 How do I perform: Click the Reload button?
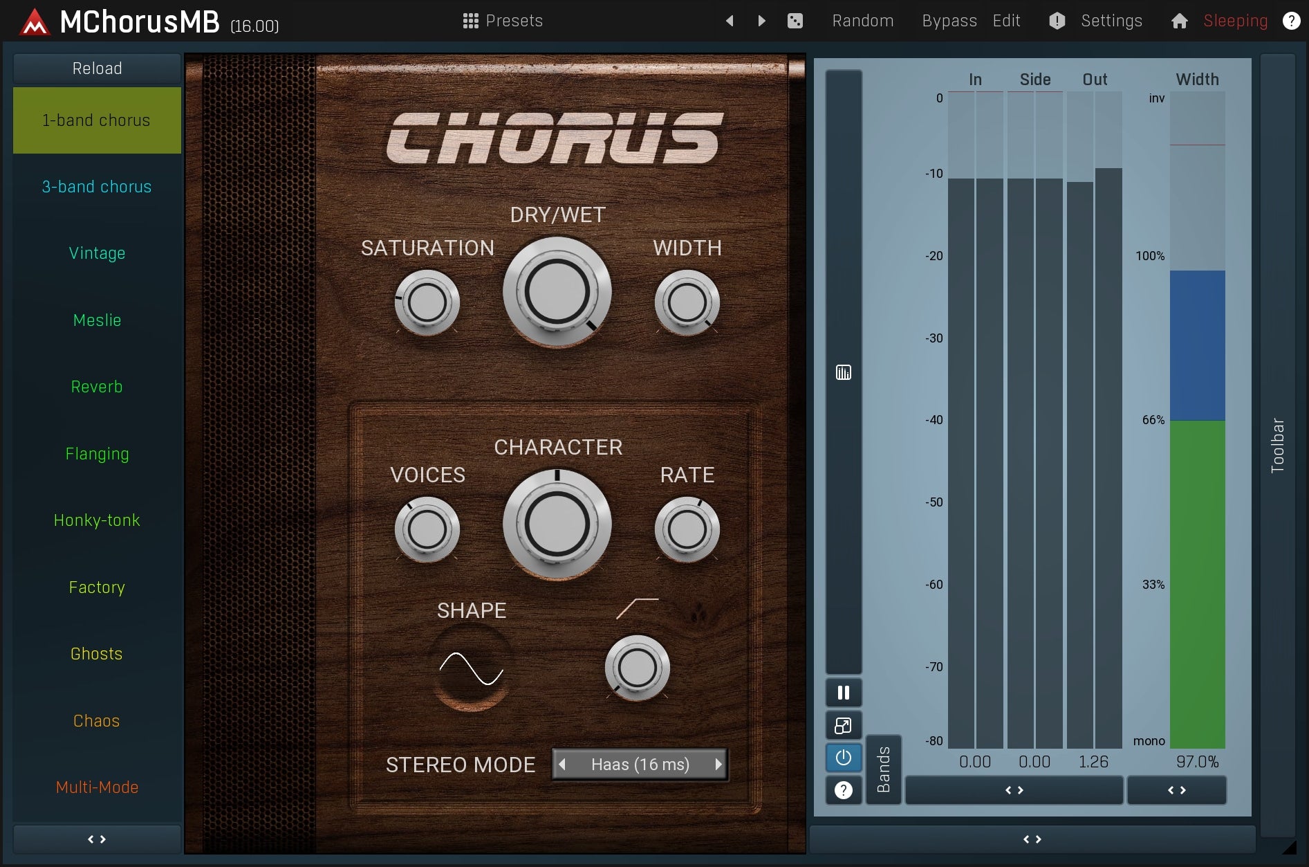pos(96,68)
